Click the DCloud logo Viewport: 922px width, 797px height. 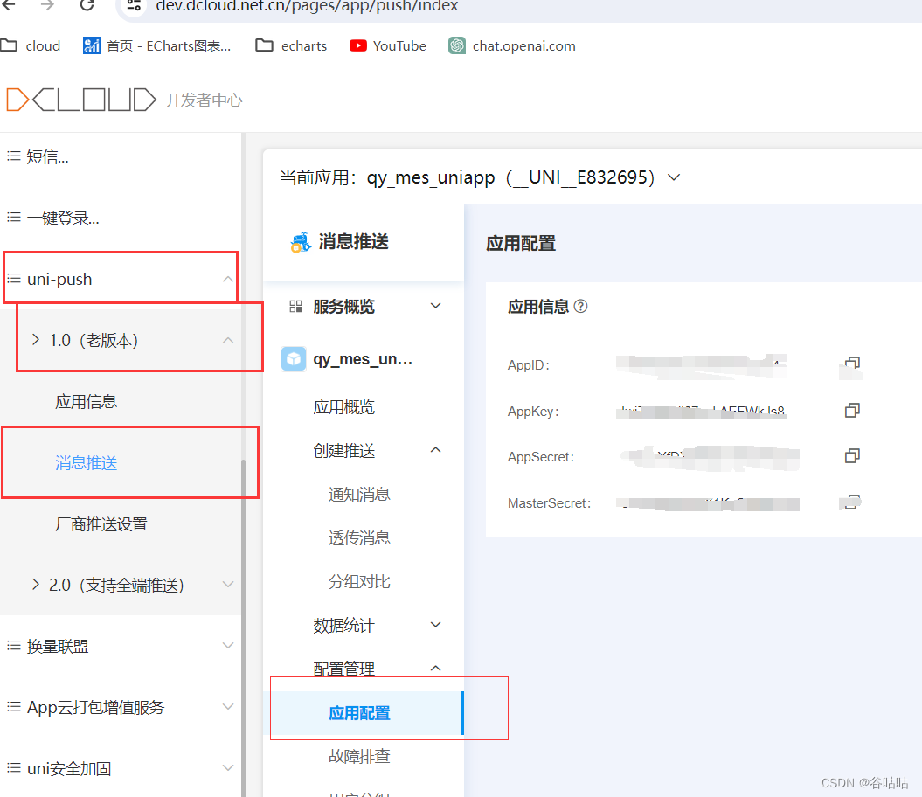tap(81, 100)
